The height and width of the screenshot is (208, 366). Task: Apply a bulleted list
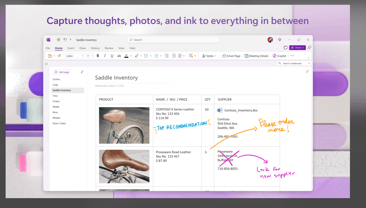(146, 56)
